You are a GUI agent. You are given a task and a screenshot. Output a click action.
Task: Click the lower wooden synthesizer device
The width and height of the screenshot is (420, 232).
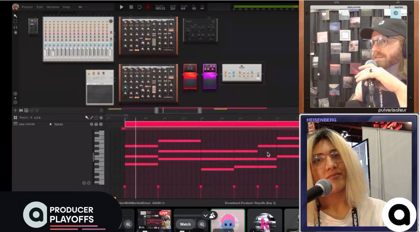148,83
